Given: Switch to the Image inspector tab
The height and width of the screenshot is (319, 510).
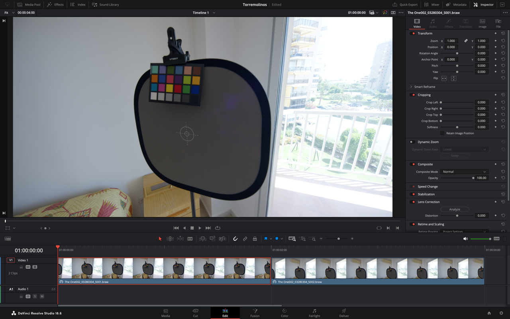Looking at the screenshot, I should pos(482,23).
